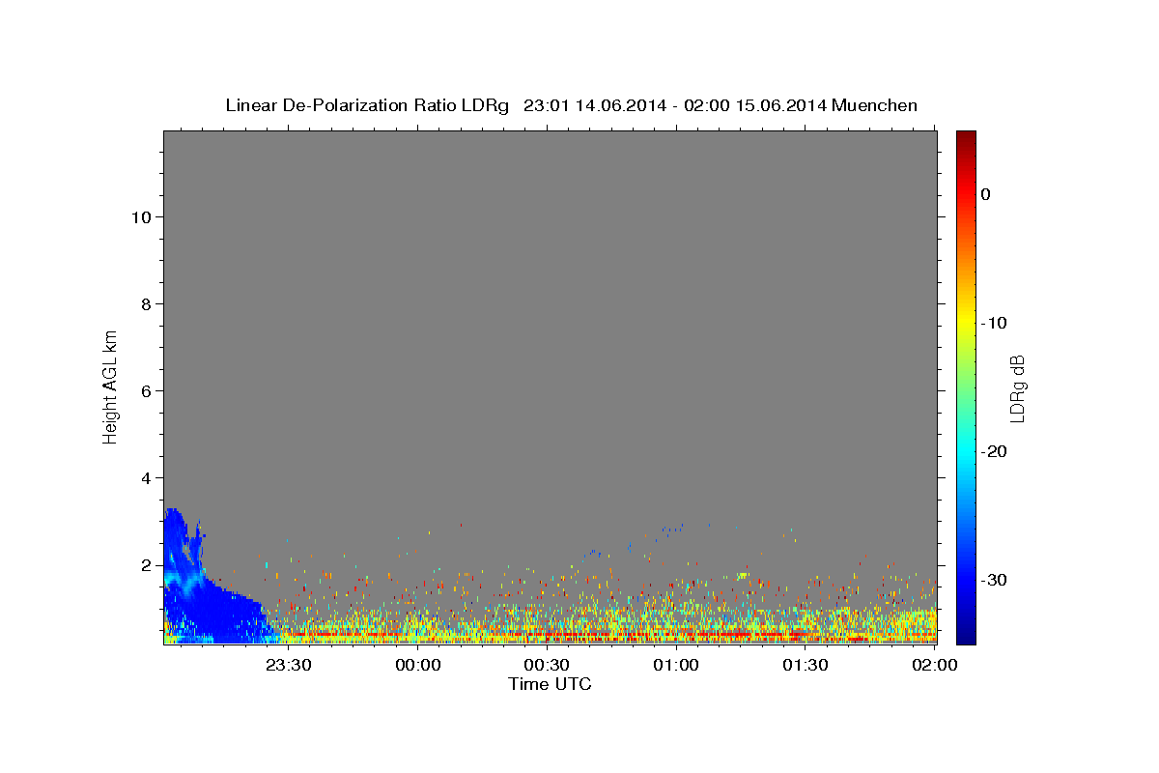Click the colorbar value -10
1159x773 pixels.
994,323
